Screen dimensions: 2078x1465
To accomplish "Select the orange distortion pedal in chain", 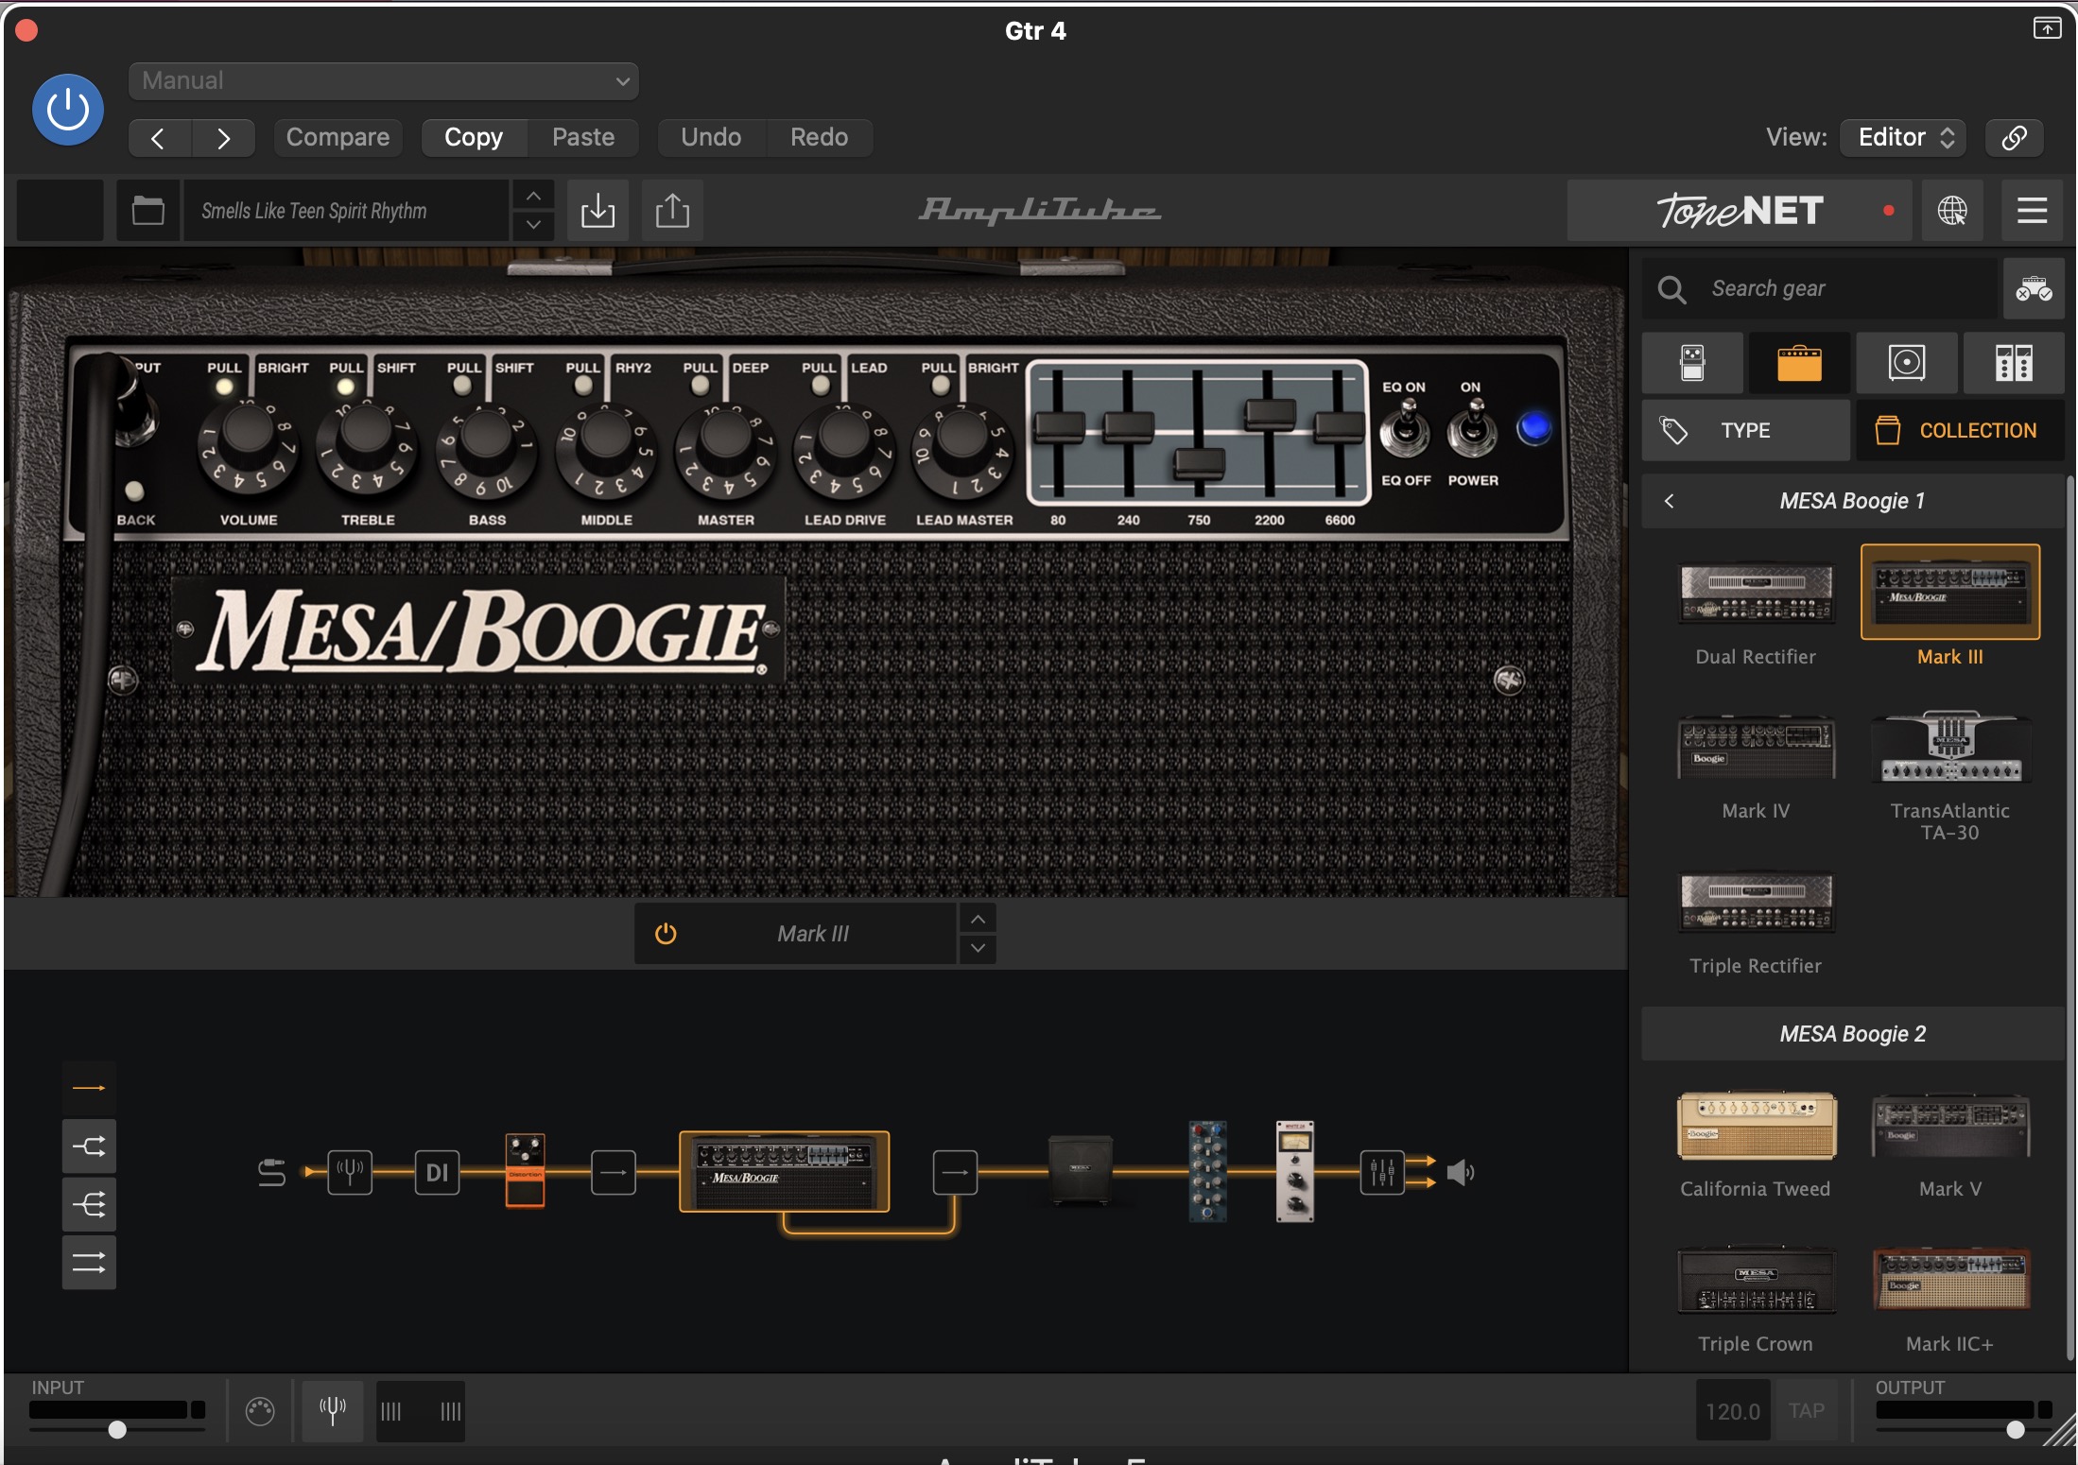I will (x=525, y=1170).
